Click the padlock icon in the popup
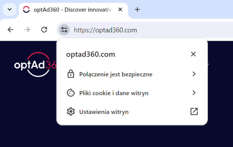The width and height of the screenshot is (233, 147). 71,74
